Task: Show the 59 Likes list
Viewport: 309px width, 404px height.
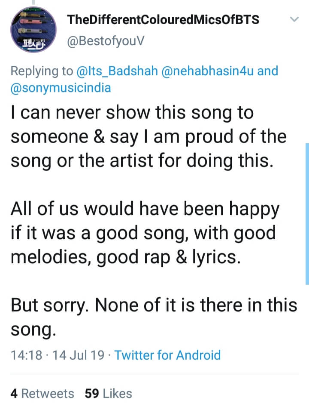Action: pyautogui.click(x=108, y=393)
